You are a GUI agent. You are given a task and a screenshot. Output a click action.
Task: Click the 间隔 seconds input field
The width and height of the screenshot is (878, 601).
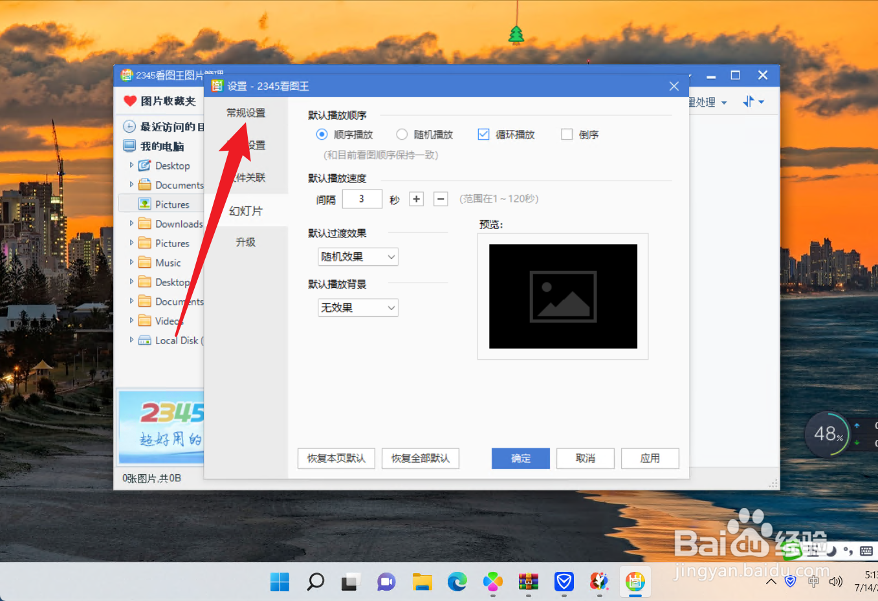pyautogui.click(x=362, y=199)
